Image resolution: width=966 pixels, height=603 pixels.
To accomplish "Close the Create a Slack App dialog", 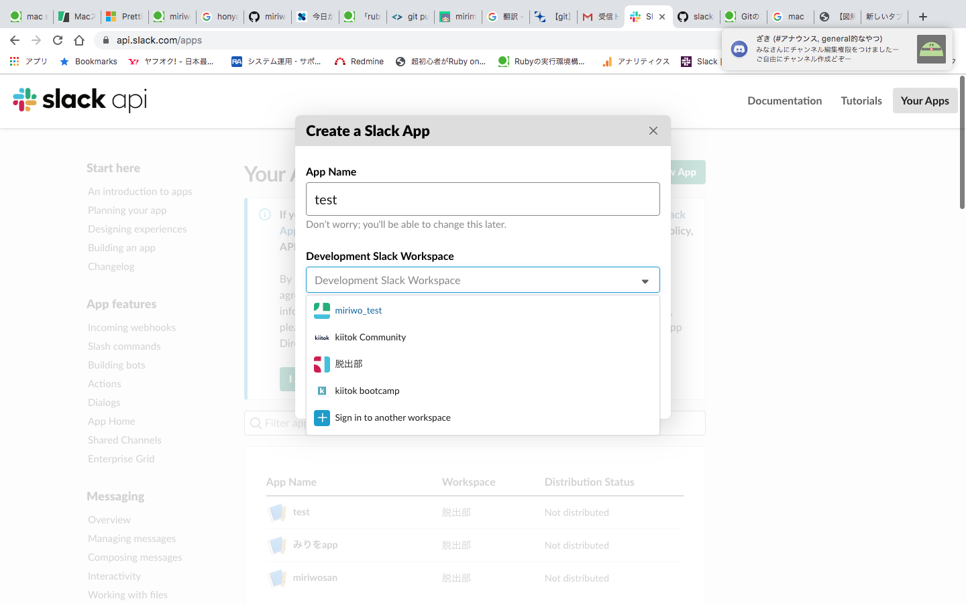I will coord(653,131).
